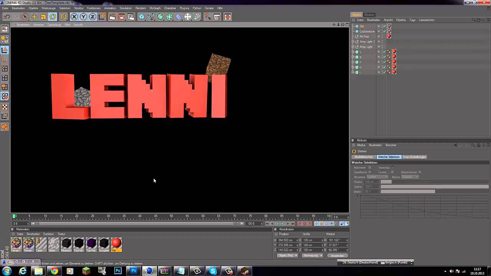Viewport: 491px width, 276px height.
Task: Select the Live Selection tool
Action: tap(25, 17)
